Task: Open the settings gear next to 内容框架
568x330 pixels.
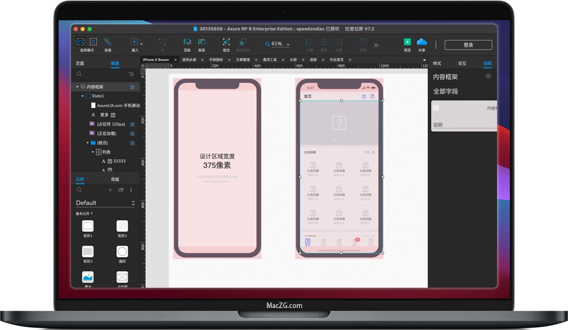Action: [x=488, y=76]
